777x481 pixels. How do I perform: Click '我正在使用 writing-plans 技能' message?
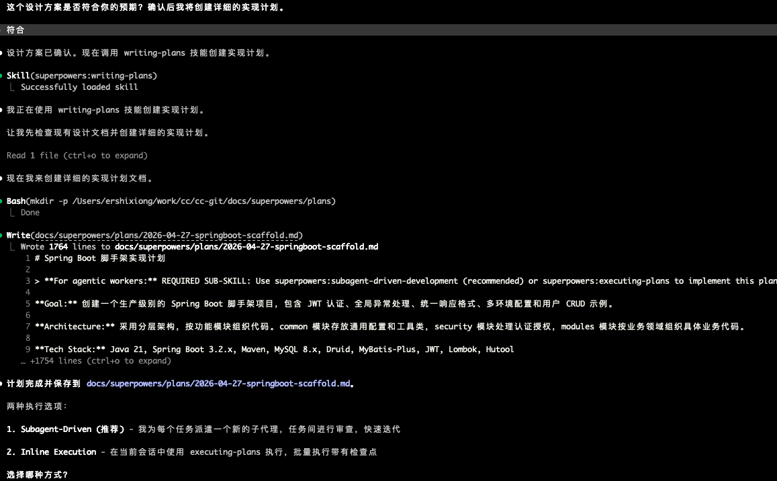point(105,110)
